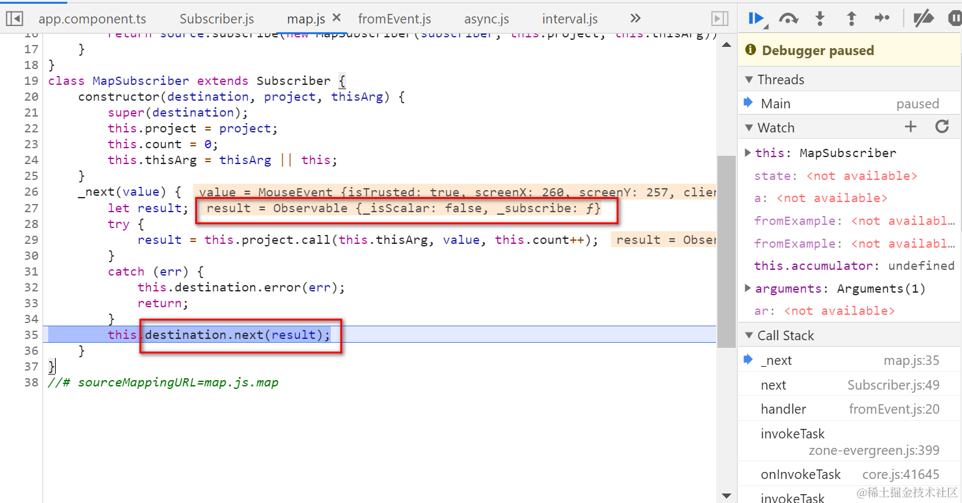
Task: Expand the 'arguments: Arguments(1)' watch entry
Action: tap(748, 288)
